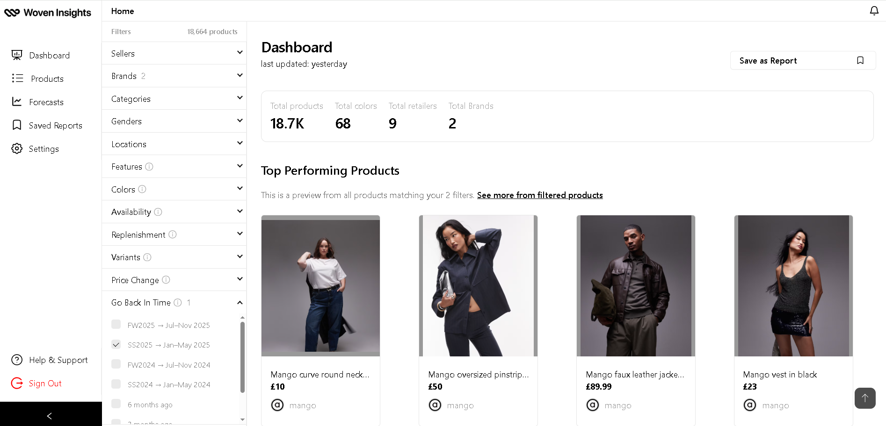
Task: Click the Dashboard presentation icon in sidebar
Action: [x=17, y=55]
